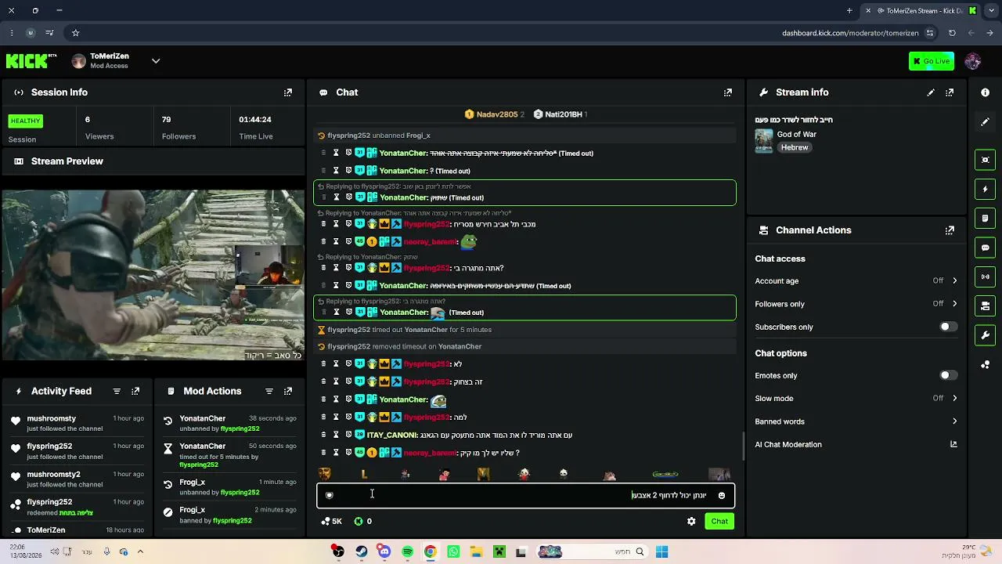Click the ToMeriZen Stream browser tab
1002x564 pixels.
[920, 11]
